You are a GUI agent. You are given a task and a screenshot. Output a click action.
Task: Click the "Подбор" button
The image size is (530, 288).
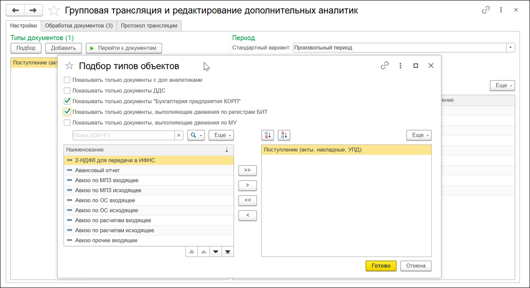pos(26,48)
